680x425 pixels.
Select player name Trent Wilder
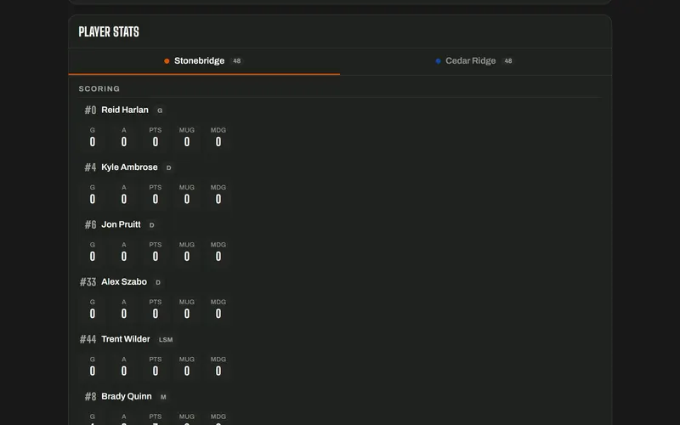pos(126,339)
